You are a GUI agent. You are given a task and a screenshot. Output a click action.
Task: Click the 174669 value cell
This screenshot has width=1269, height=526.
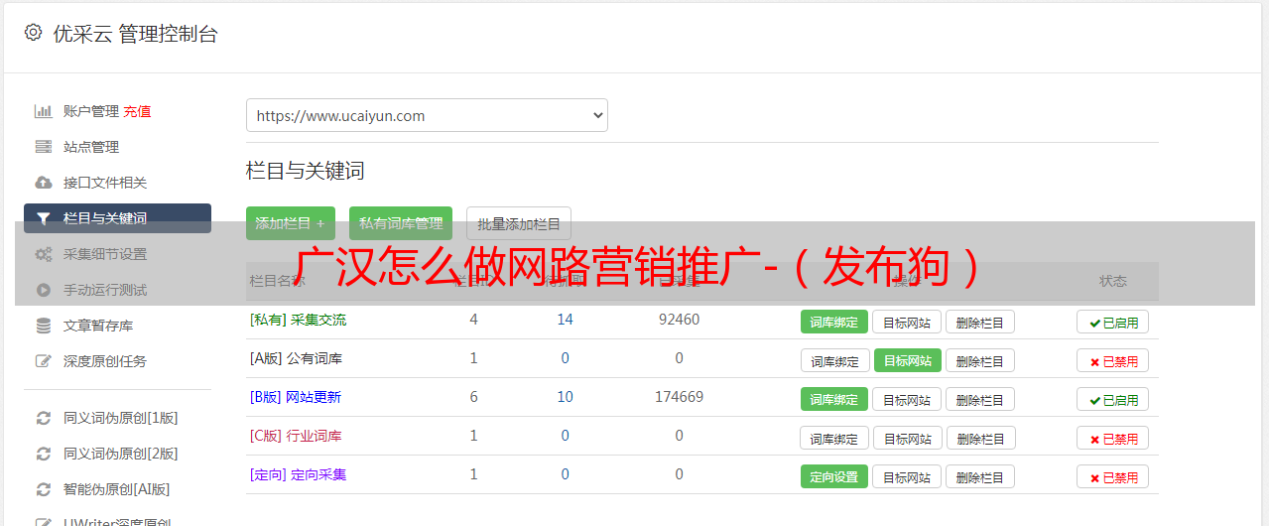coord(679,397)
